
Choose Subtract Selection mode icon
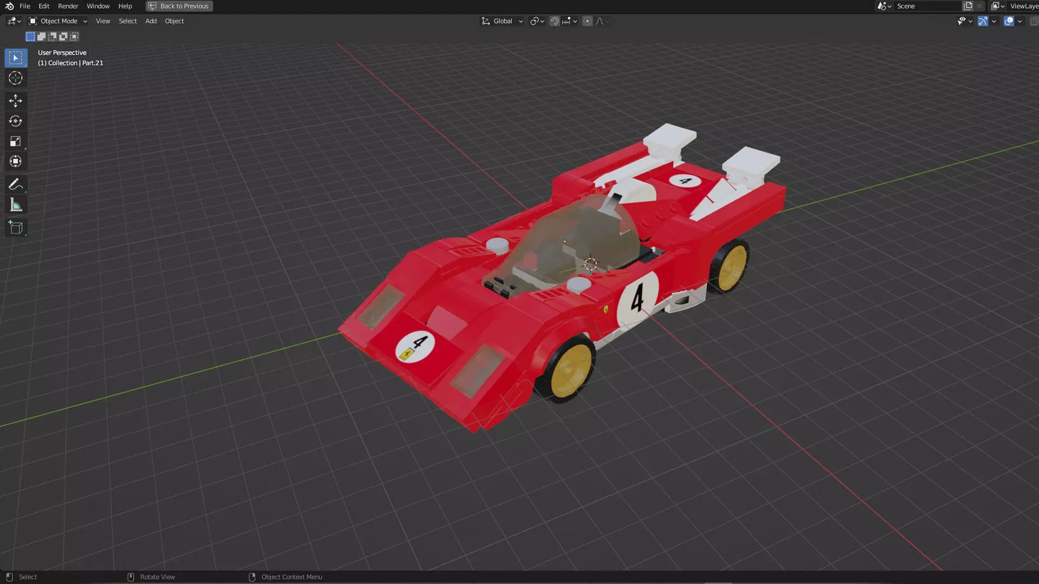pyautogui.click(x=52, y=36)
